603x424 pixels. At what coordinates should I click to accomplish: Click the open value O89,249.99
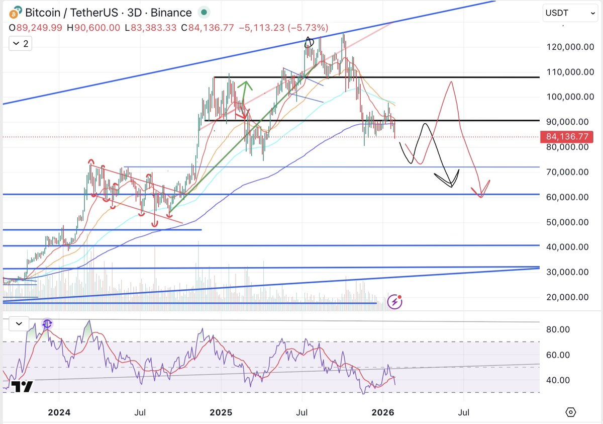36,28
